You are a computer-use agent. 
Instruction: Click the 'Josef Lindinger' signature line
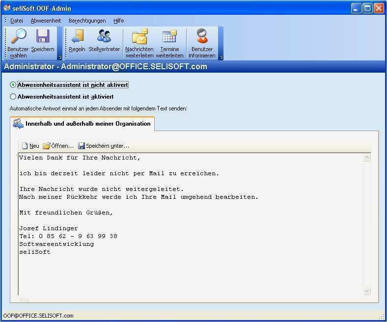[49, 228]
